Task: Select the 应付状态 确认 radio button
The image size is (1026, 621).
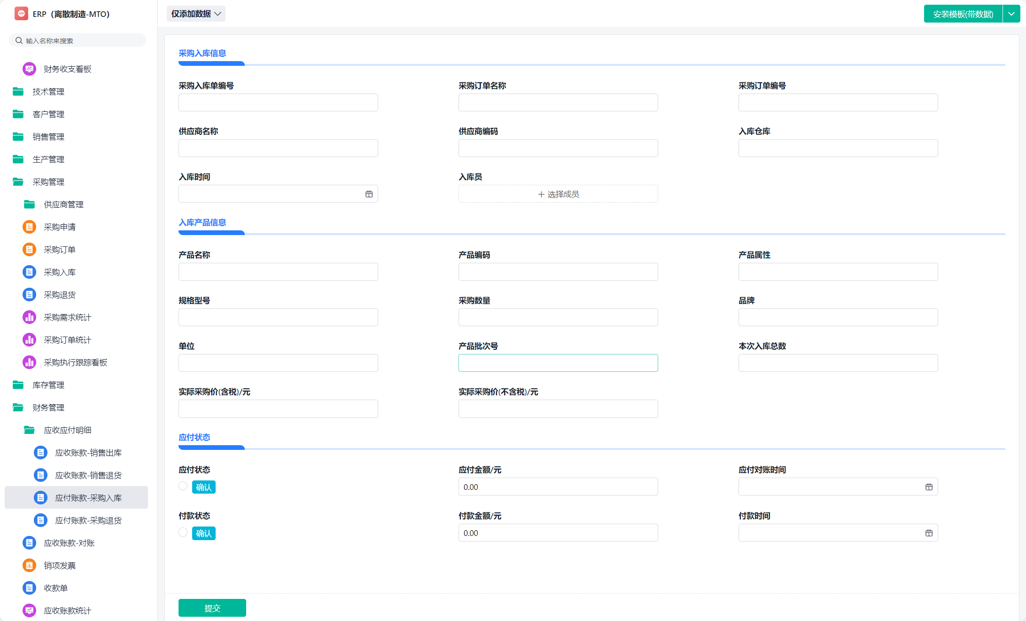Action: (183, 486)
